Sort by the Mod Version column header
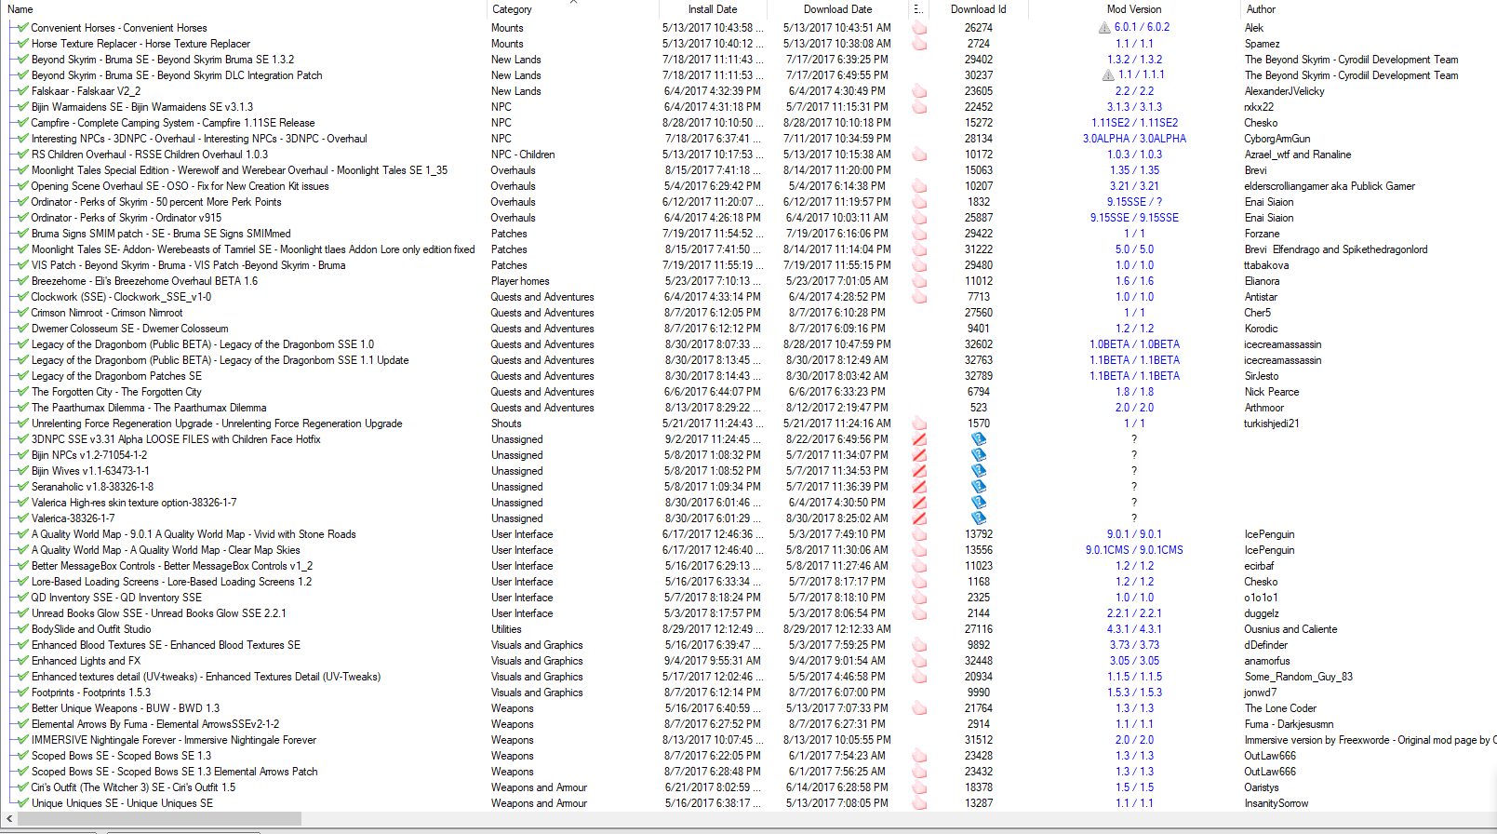 click(x=1134, y=9)
